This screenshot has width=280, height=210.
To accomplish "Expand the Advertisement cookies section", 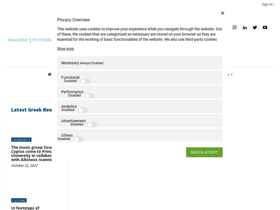I will coord(74,121).
